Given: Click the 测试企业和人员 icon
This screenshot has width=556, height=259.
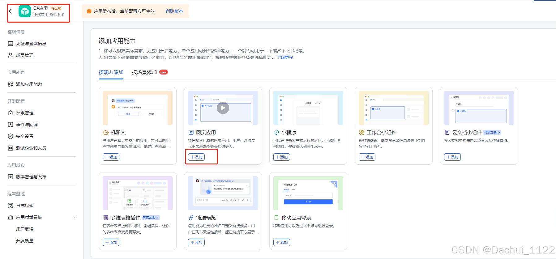Looking at the screenshot, I should (x=11, y=148).
